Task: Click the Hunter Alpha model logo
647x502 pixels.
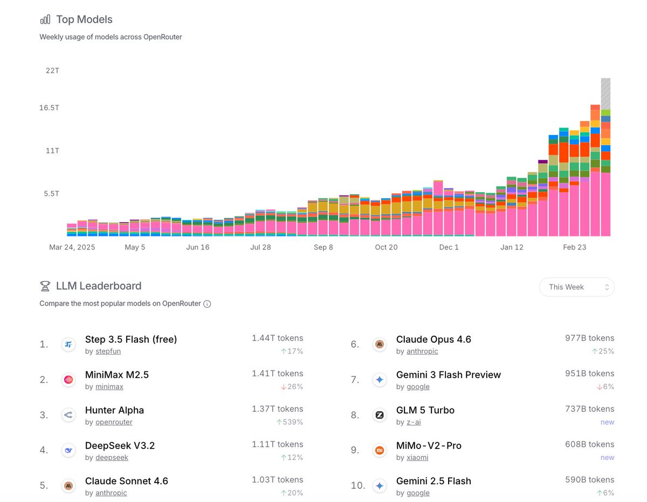Action: [x=68, y=415]
